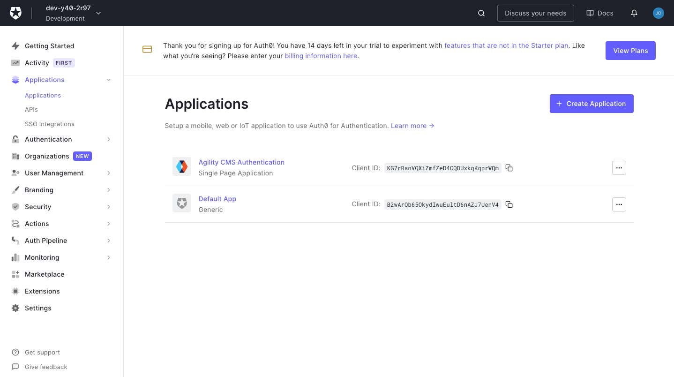The height and width of the screenshot is (377, 674).
Task: Click the FIRST badge next to Activity
Action: click(x=64, y=63)
